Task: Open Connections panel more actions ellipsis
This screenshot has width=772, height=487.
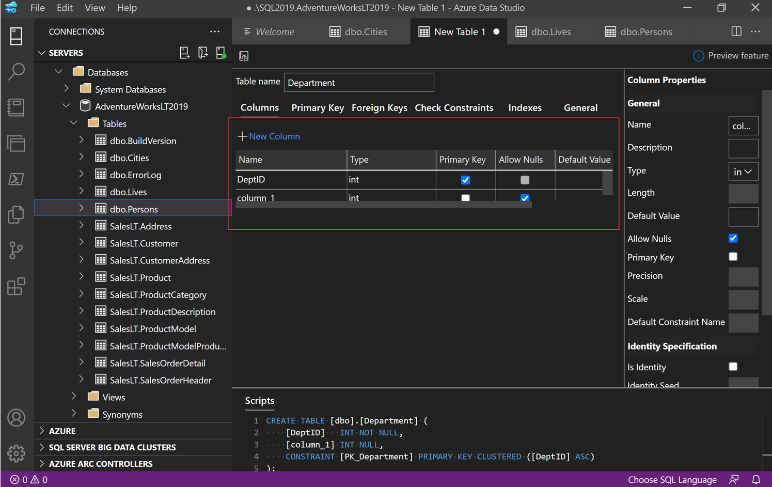Action: point(215,32)
